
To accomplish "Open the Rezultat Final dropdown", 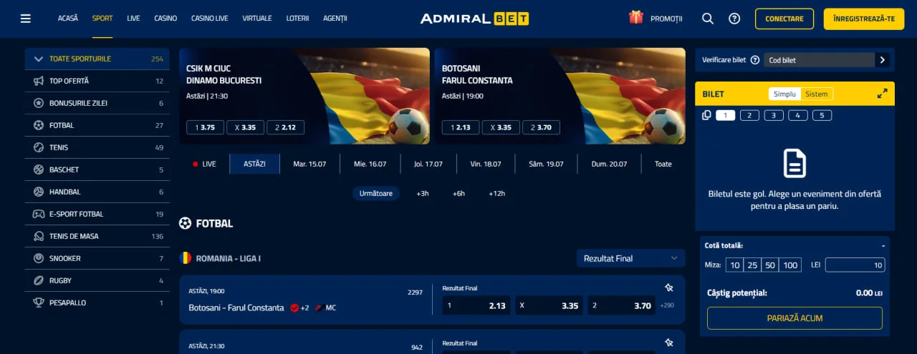I will 631,258.
